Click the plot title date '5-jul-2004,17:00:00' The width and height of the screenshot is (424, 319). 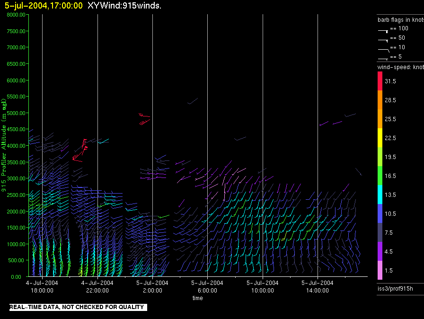click(44, 5)
